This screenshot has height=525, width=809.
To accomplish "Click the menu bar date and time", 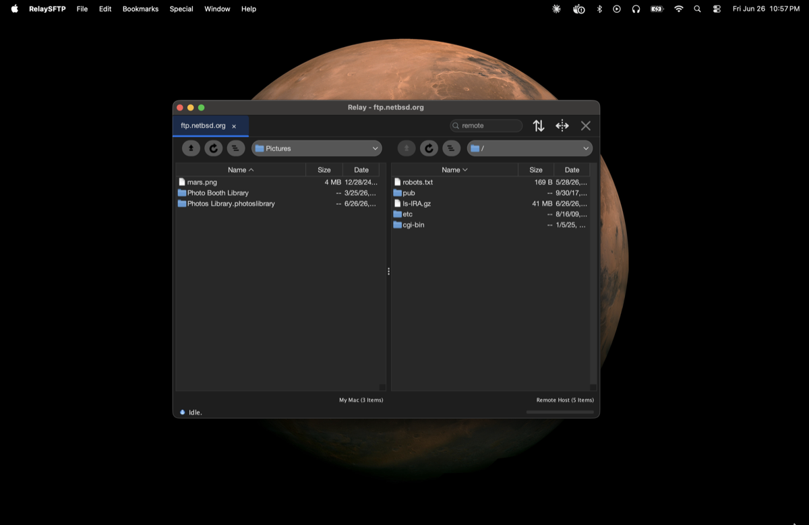I will click(766, 9).
